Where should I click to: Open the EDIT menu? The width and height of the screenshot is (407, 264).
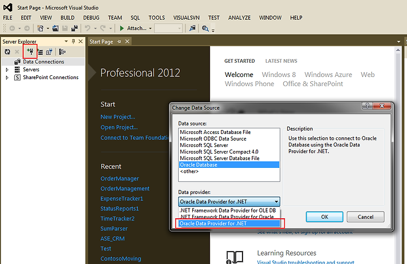26,18
